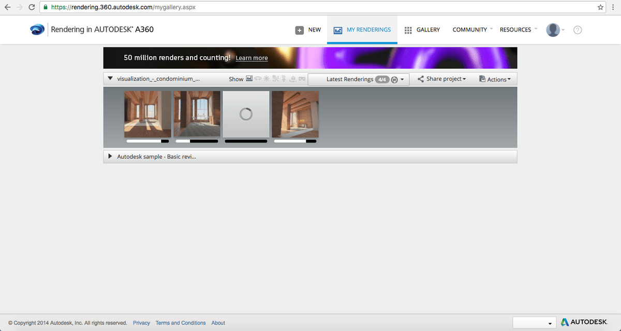Click the progress bar under the first rendering

148,140
